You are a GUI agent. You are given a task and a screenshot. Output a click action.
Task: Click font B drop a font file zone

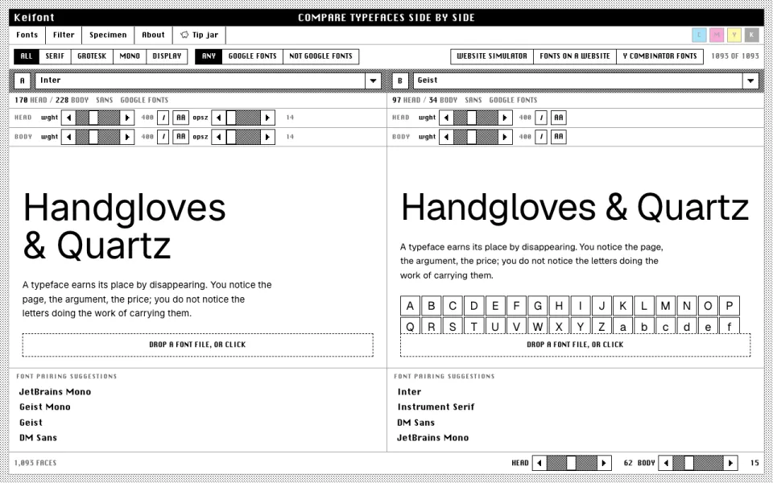(575, 345)
